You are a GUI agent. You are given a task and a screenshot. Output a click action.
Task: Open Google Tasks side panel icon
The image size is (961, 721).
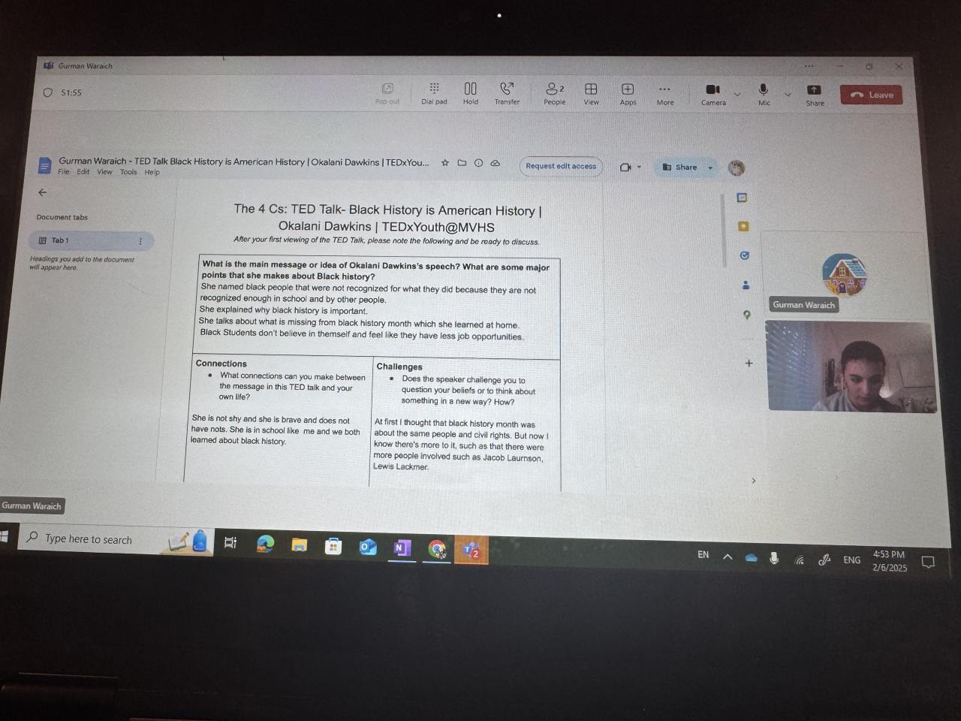point(744,255)
